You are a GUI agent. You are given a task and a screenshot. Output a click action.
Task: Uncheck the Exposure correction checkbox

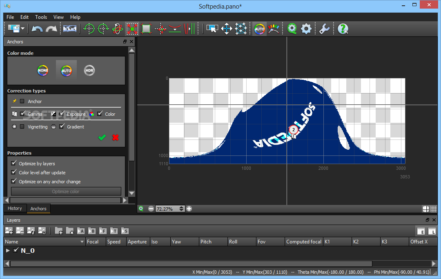62,114
